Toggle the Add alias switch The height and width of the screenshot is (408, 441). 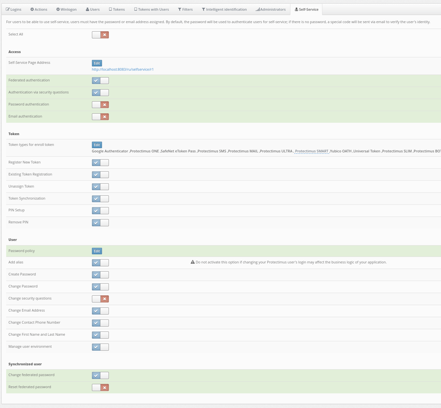[x=100, y=263]
